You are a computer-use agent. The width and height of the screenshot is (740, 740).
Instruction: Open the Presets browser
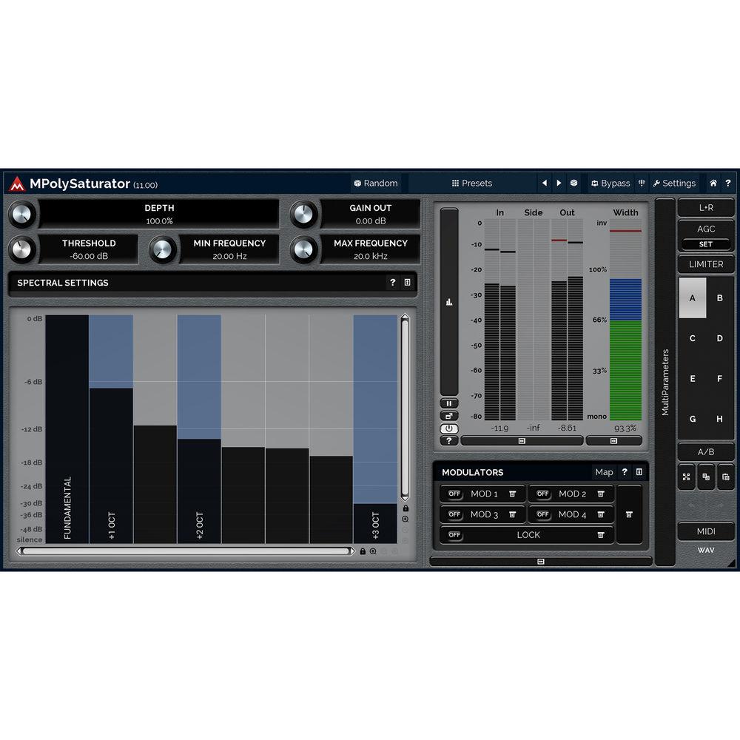[472, 184]
